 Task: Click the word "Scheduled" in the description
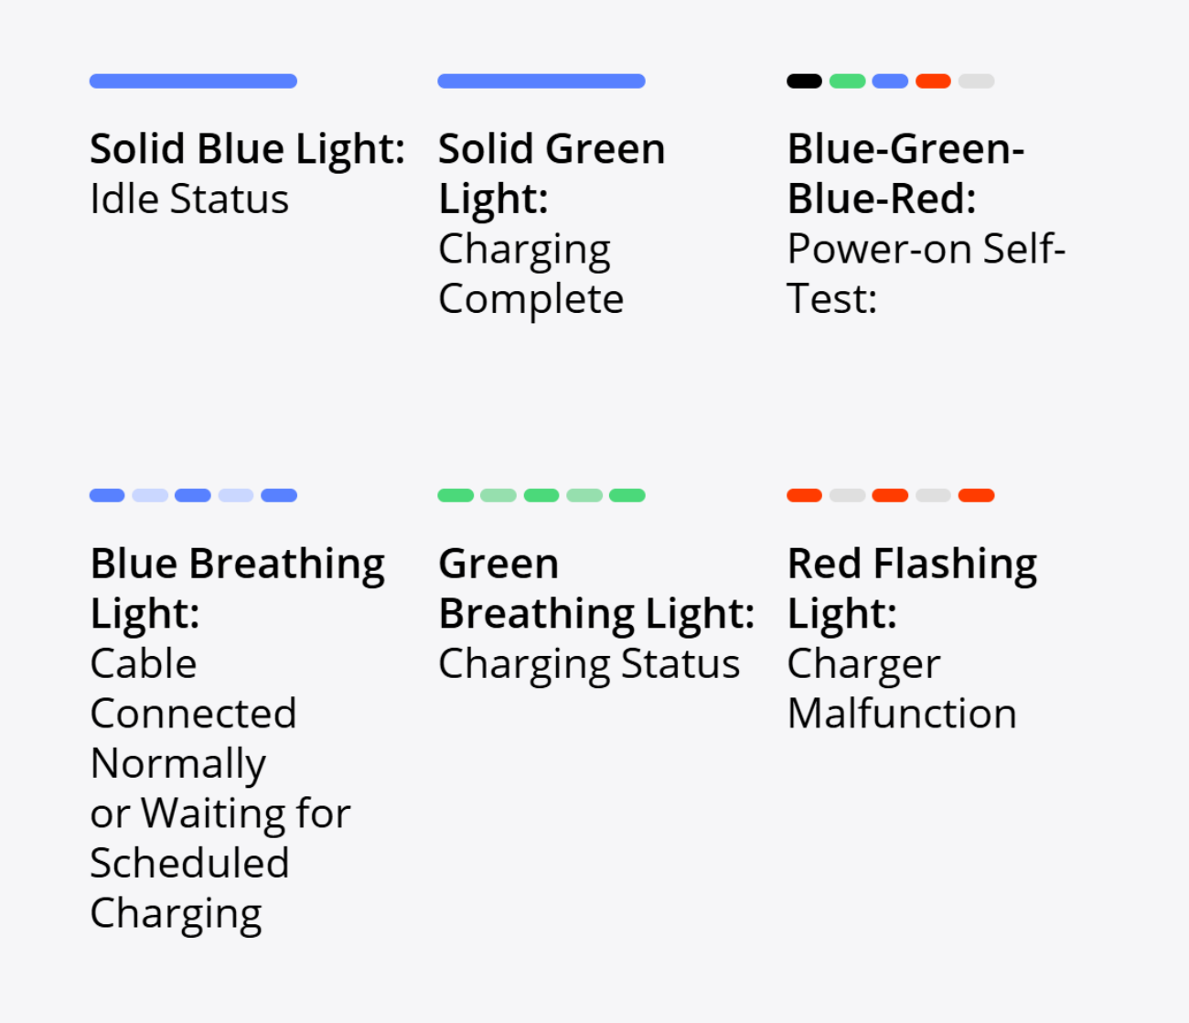pos(189,863)
